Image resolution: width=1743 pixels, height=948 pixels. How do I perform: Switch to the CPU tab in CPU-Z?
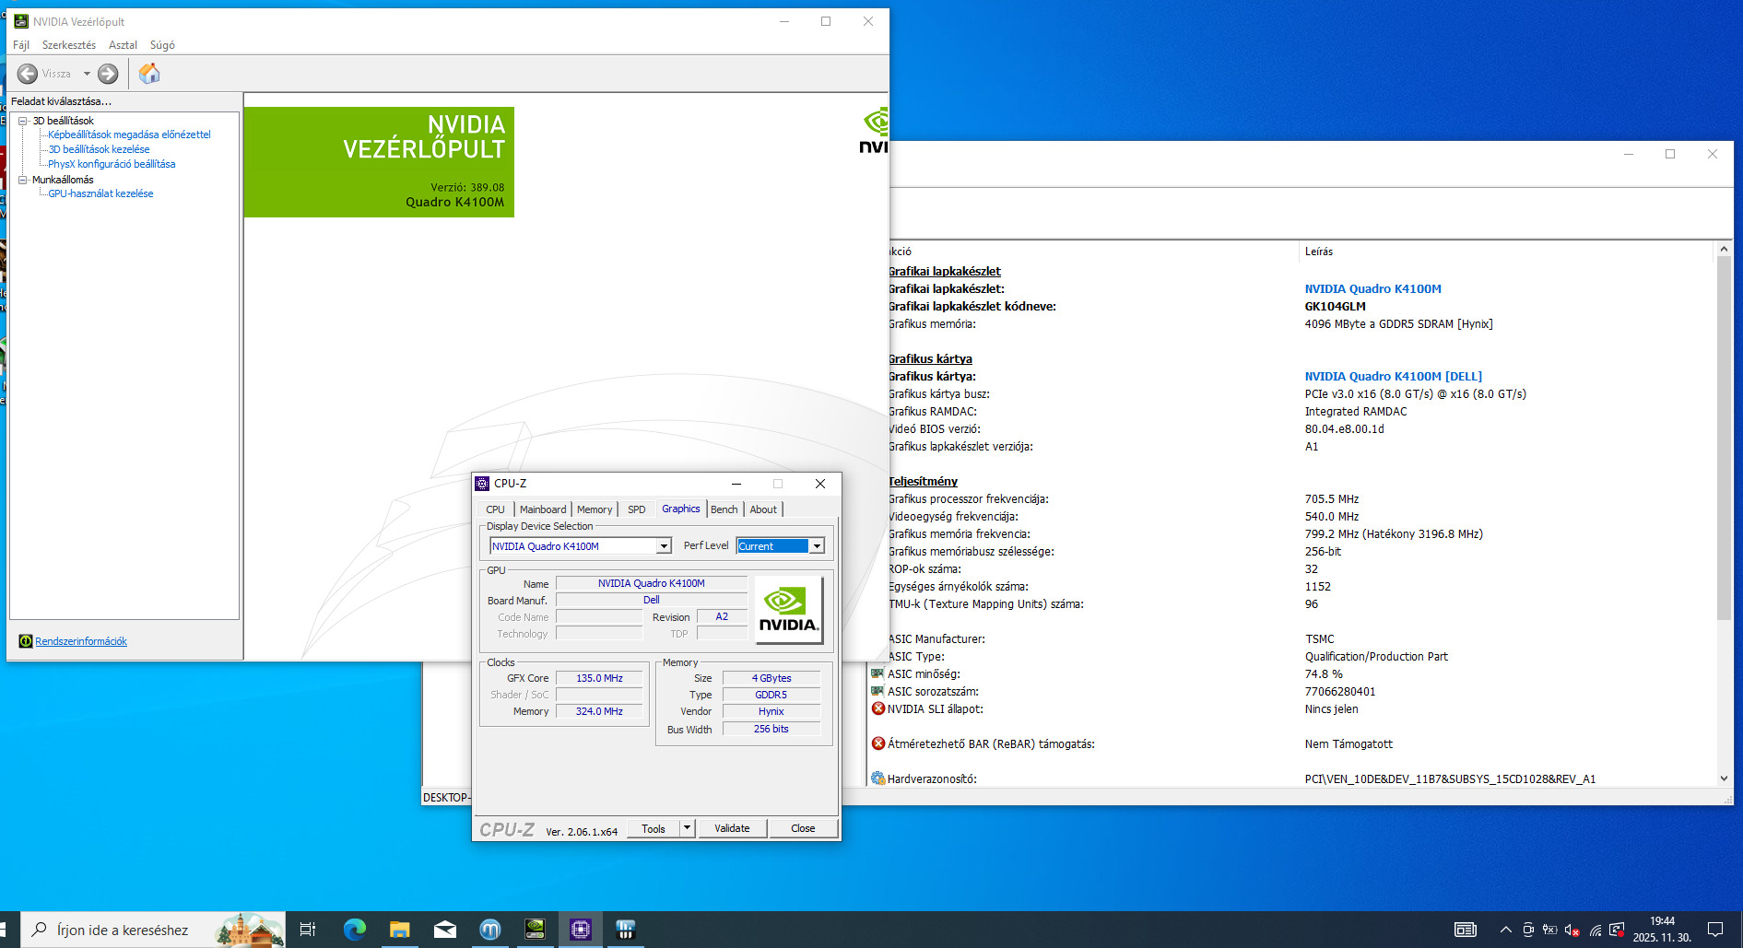(x=496, y=509)
